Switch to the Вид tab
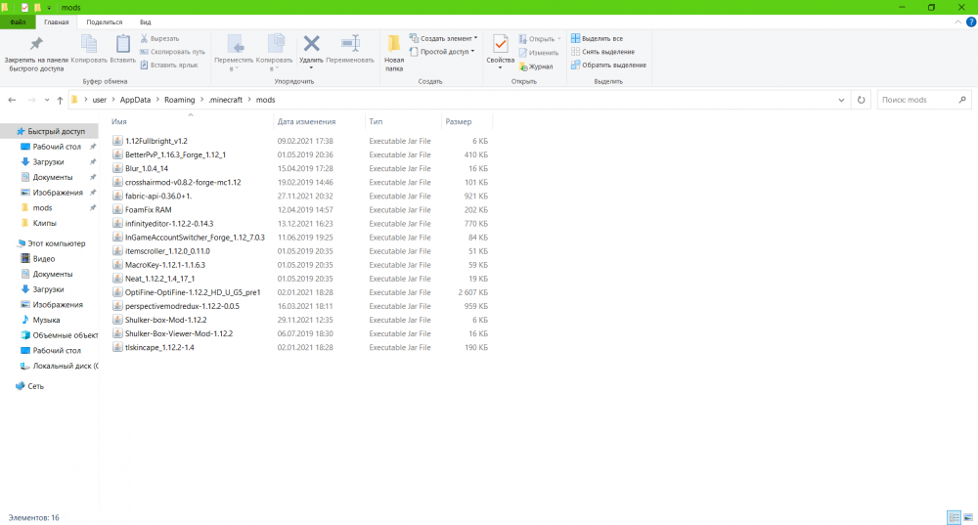Screen dimensions: 978x525 [x=146, y=22]
